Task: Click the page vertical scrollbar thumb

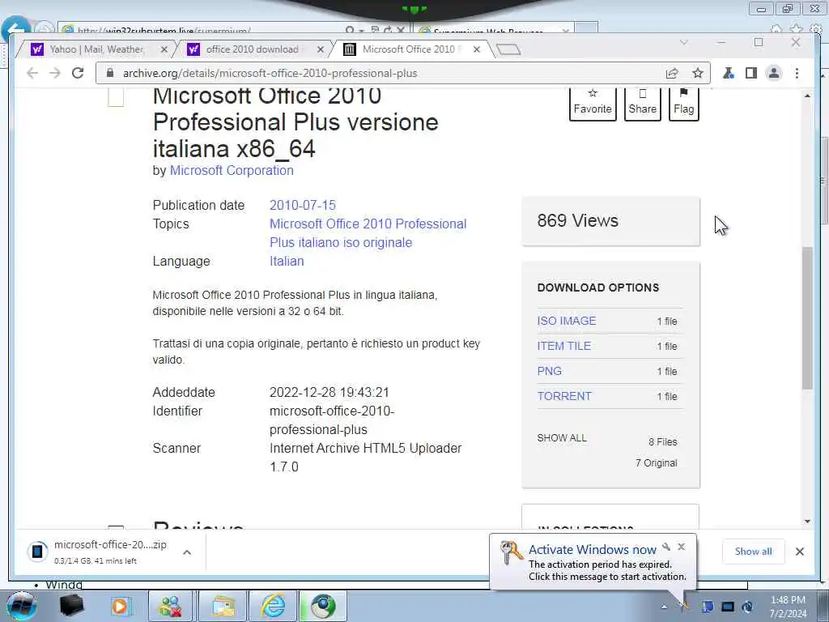Action: [807, 318]
